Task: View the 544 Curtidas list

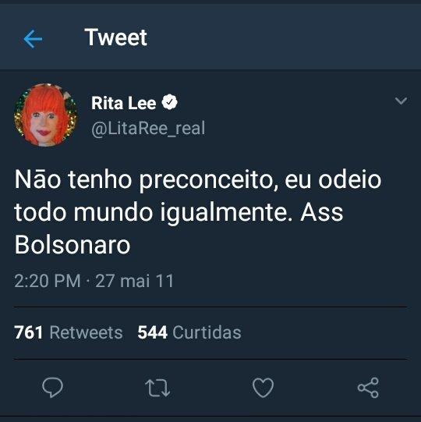Action: (189, 332)
